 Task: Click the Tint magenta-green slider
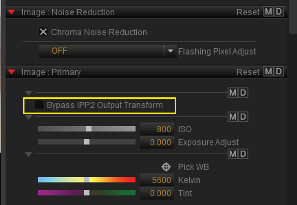coord(87,193)
